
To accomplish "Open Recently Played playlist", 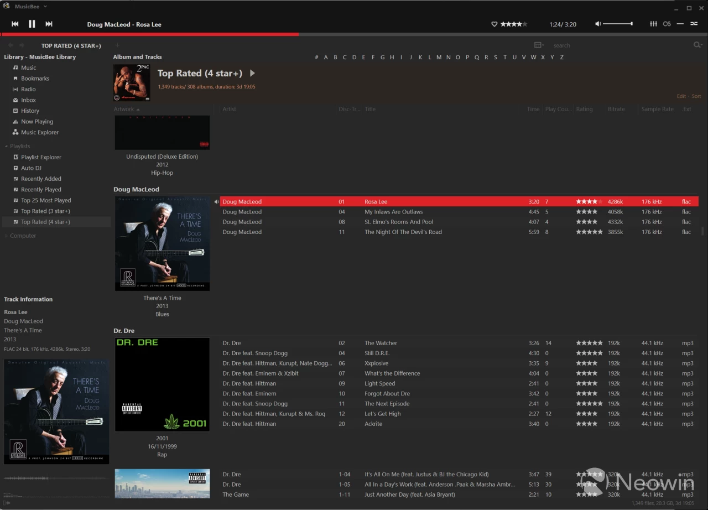I will (41, 190).
